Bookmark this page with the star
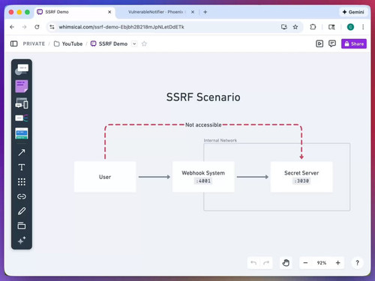375x281 pixels. point(295,27)
